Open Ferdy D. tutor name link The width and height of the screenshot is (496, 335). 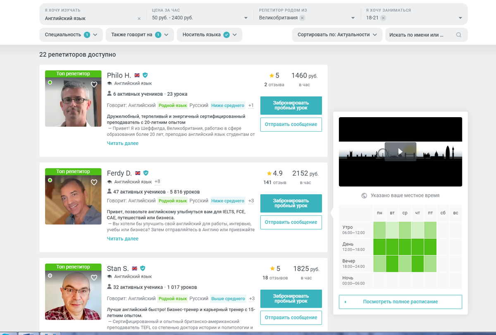pos(119,173)
